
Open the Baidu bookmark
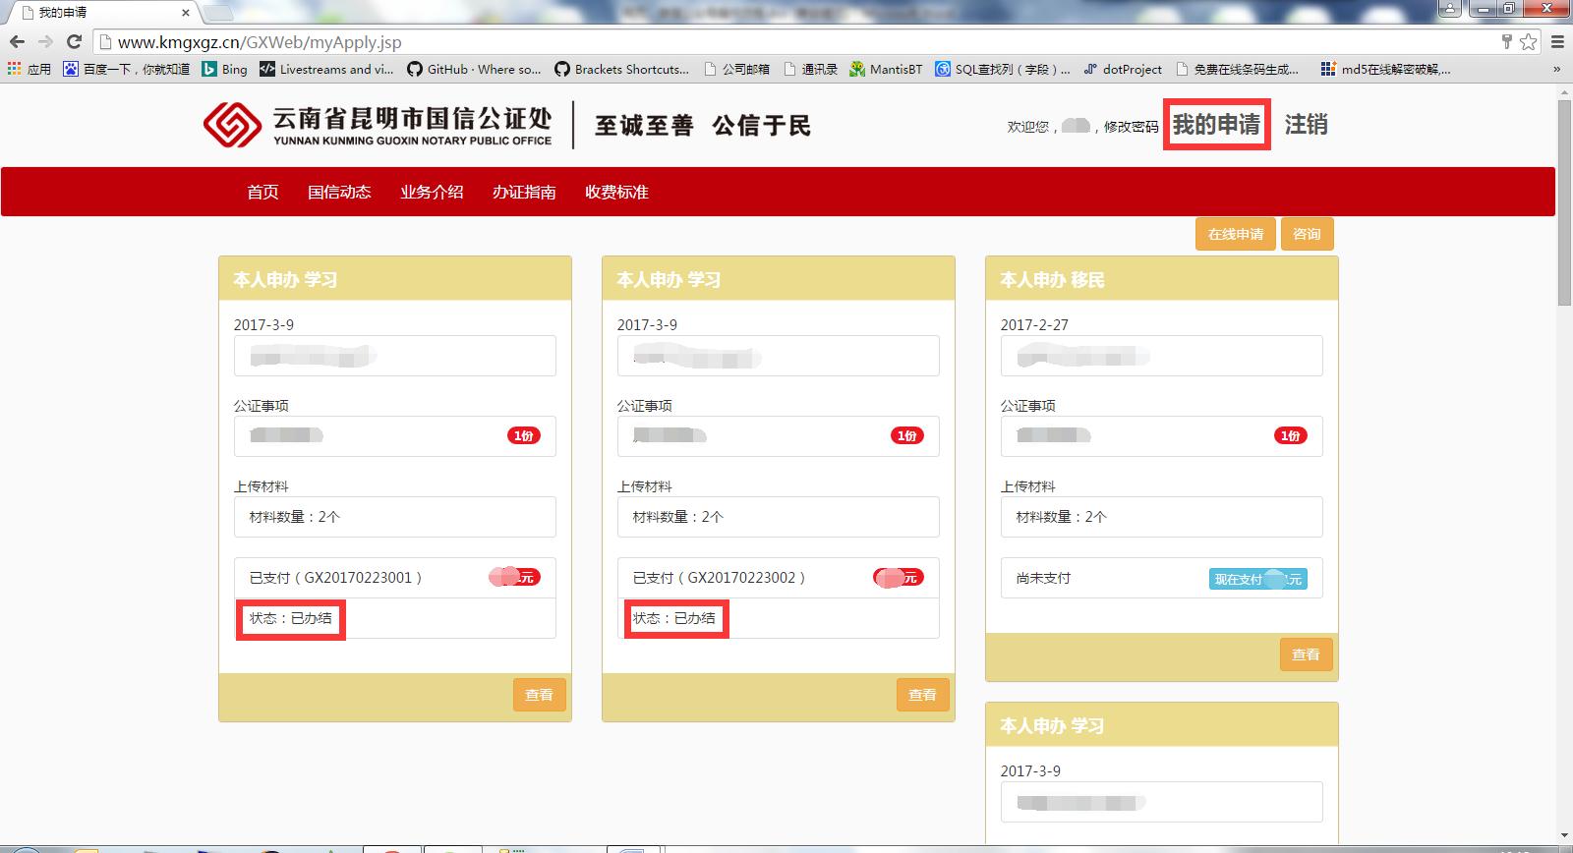coord(126,69)
